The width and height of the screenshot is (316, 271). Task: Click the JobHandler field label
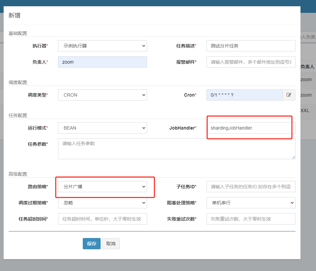[x=183, y=128]
